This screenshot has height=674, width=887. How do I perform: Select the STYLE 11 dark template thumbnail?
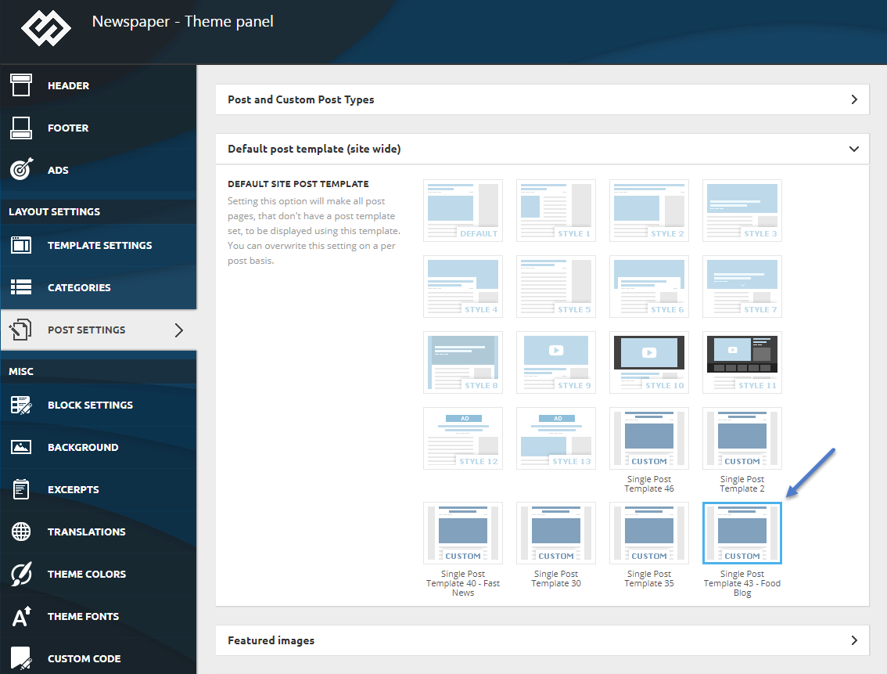point(742,362)
